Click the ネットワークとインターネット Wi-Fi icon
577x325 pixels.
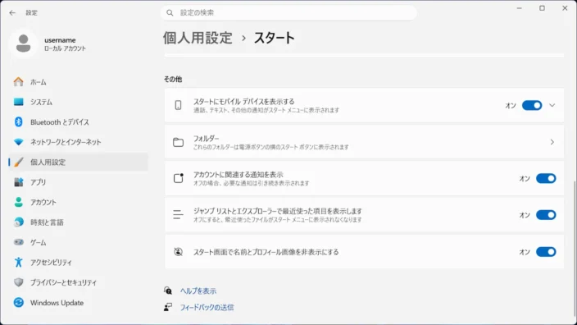(x=18, y=142)
